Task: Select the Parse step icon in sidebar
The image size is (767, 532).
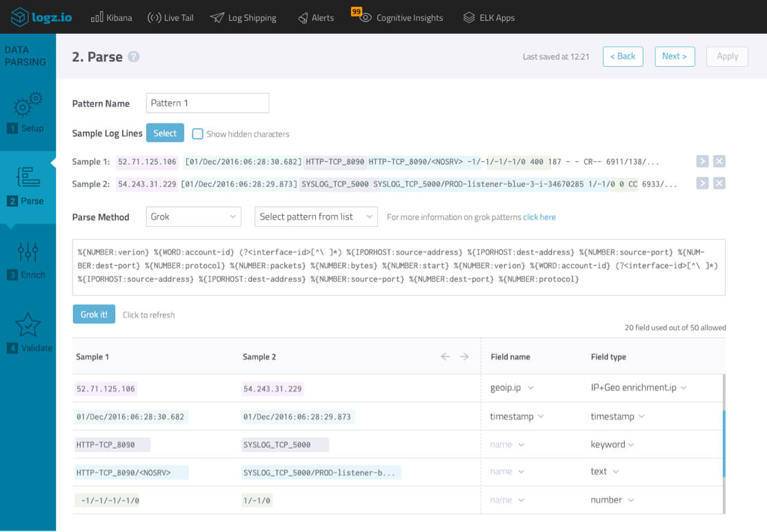Action: [x=28, y=177]
